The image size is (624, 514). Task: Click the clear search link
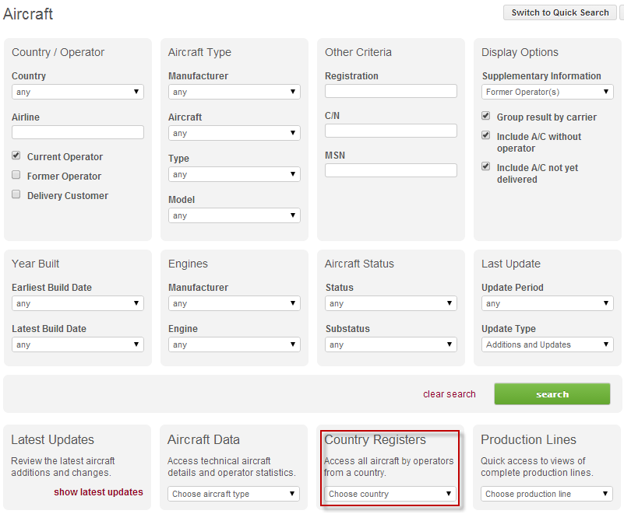[x=449, y=394]
